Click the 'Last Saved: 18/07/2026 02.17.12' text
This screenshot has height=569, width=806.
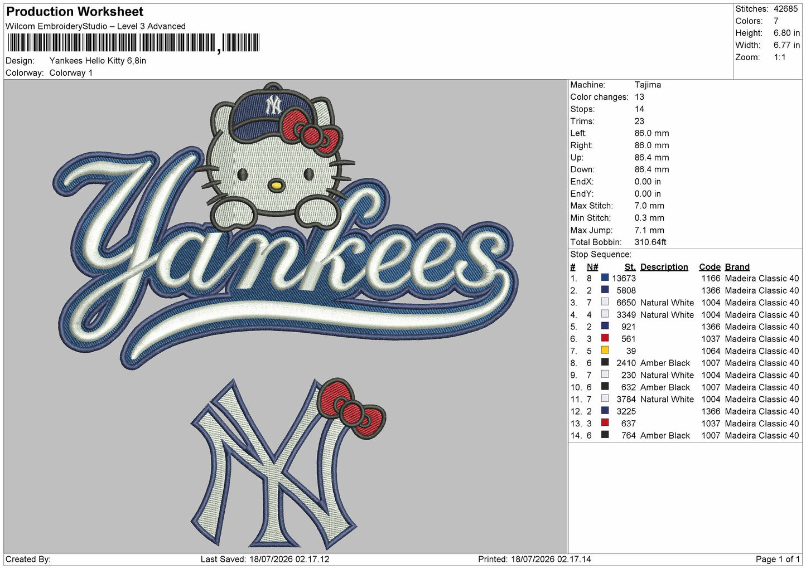[x=265, y=559]
